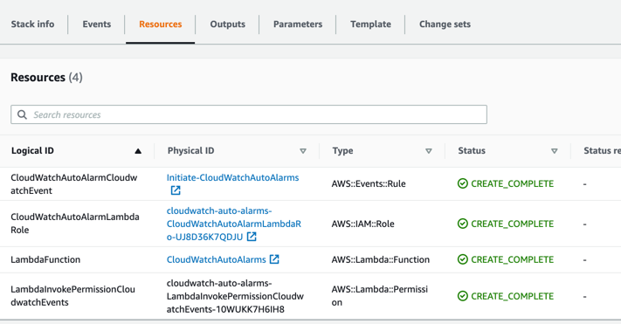This screenshot has height=324, width=621.
Task: Click the CREATE_COMPLETE checkmark icon for AWS::Lambda::Permission
Action: pyautogui.click(x=463, y=296)
